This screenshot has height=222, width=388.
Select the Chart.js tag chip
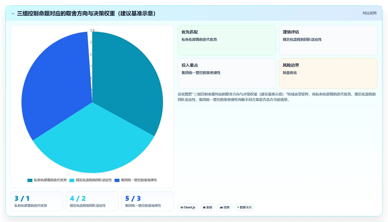point(188,207)
